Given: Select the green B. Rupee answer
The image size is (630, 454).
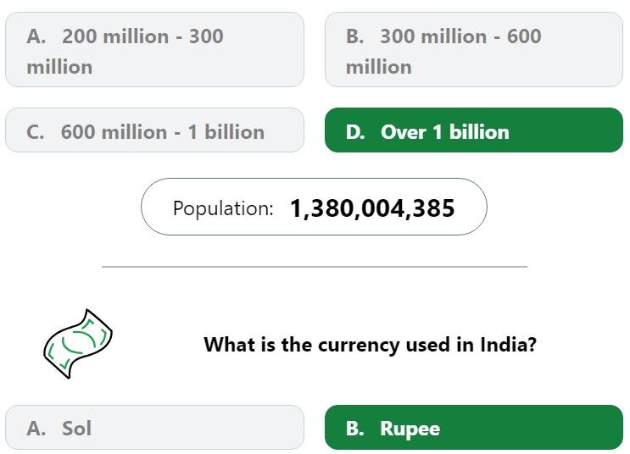Looking at the screenshot, I should [x=474, y=428].
